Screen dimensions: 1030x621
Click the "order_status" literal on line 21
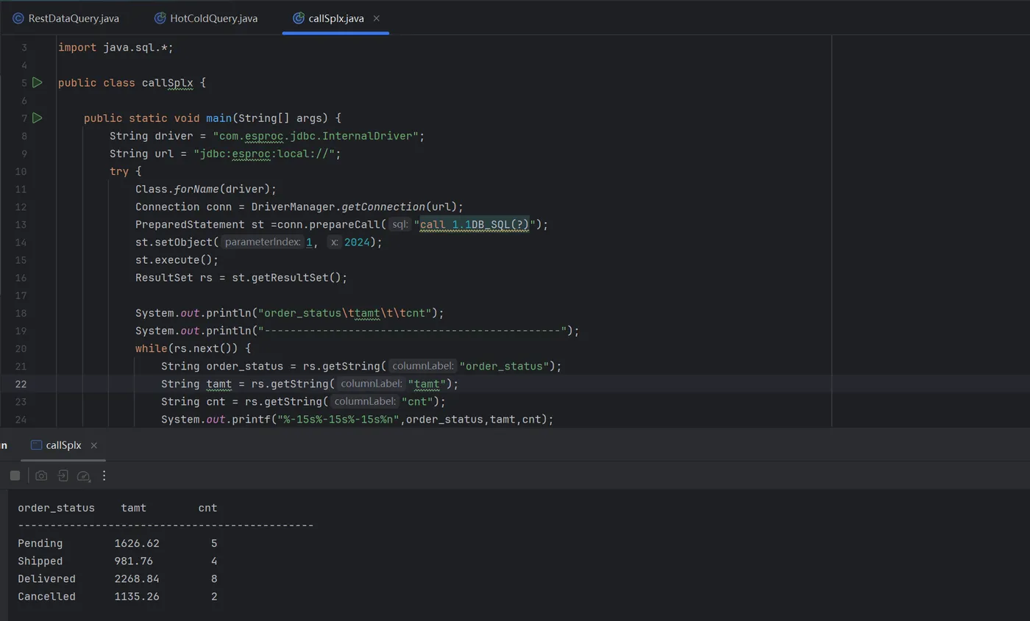click(x=504, y=366)
